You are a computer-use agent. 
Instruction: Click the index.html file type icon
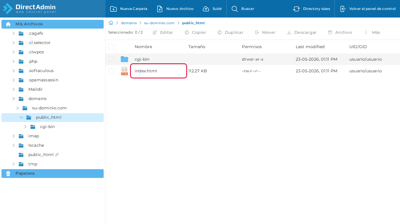pyautogui.click(x=124, y=71)
